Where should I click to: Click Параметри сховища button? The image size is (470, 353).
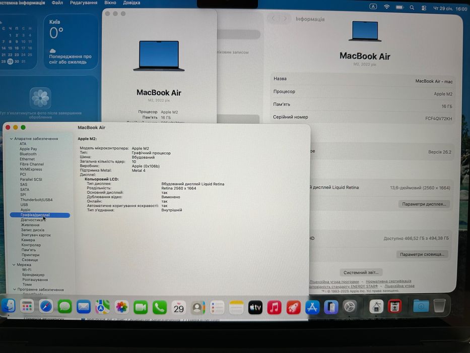point(422,254)
